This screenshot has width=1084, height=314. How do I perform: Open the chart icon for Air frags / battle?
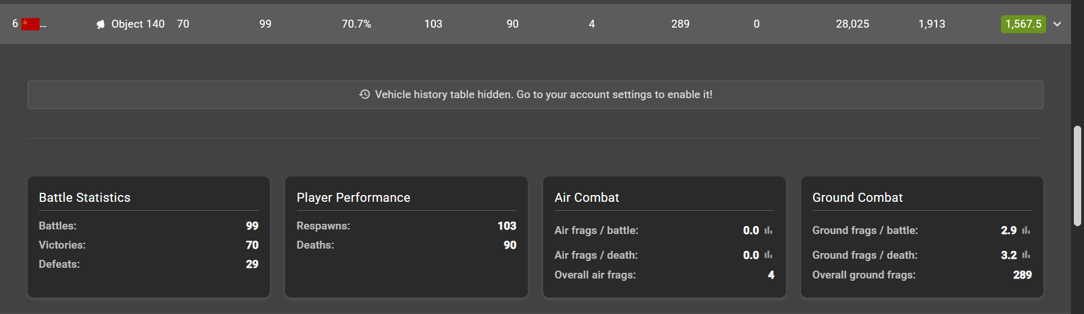coord(768,230)
